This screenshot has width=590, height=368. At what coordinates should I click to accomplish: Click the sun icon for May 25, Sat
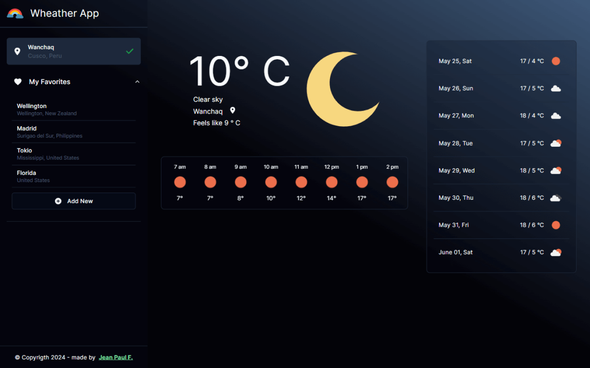tap(555, 61)
